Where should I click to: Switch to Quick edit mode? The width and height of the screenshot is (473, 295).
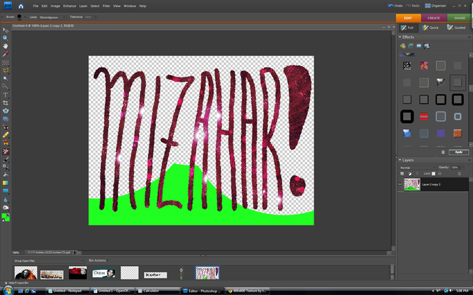430,28
